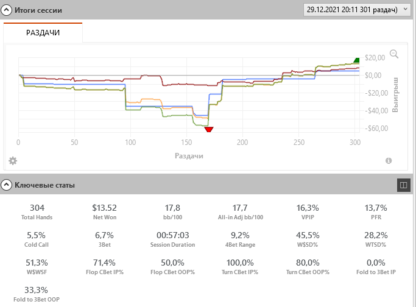Screen dimensions: 416x307
Task: Click the graph info icon
Action: pyautogui.click(x=389, y=161)
